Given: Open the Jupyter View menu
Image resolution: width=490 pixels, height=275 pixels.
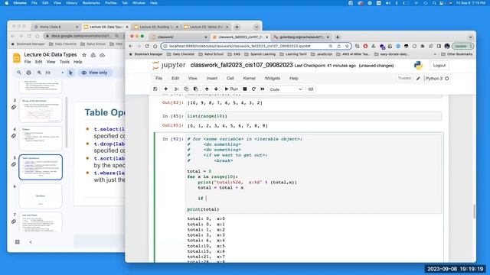Looking at the screenshot, I should pyautogui.click(x=193, y=78).
